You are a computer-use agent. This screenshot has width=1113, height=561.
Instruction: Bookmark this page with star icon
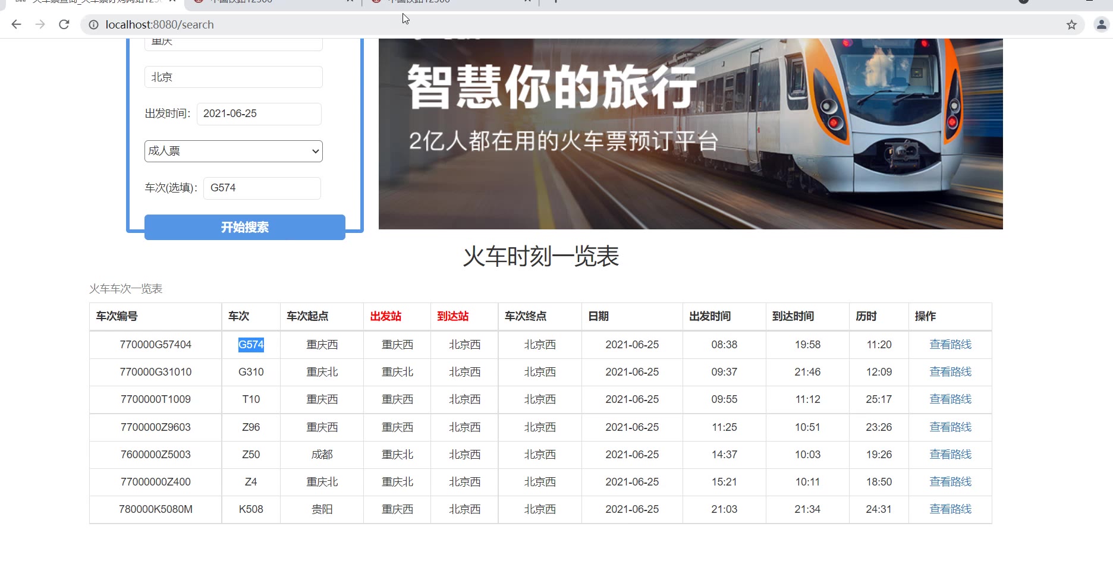pyautogui.click(x=1071, y=25)
